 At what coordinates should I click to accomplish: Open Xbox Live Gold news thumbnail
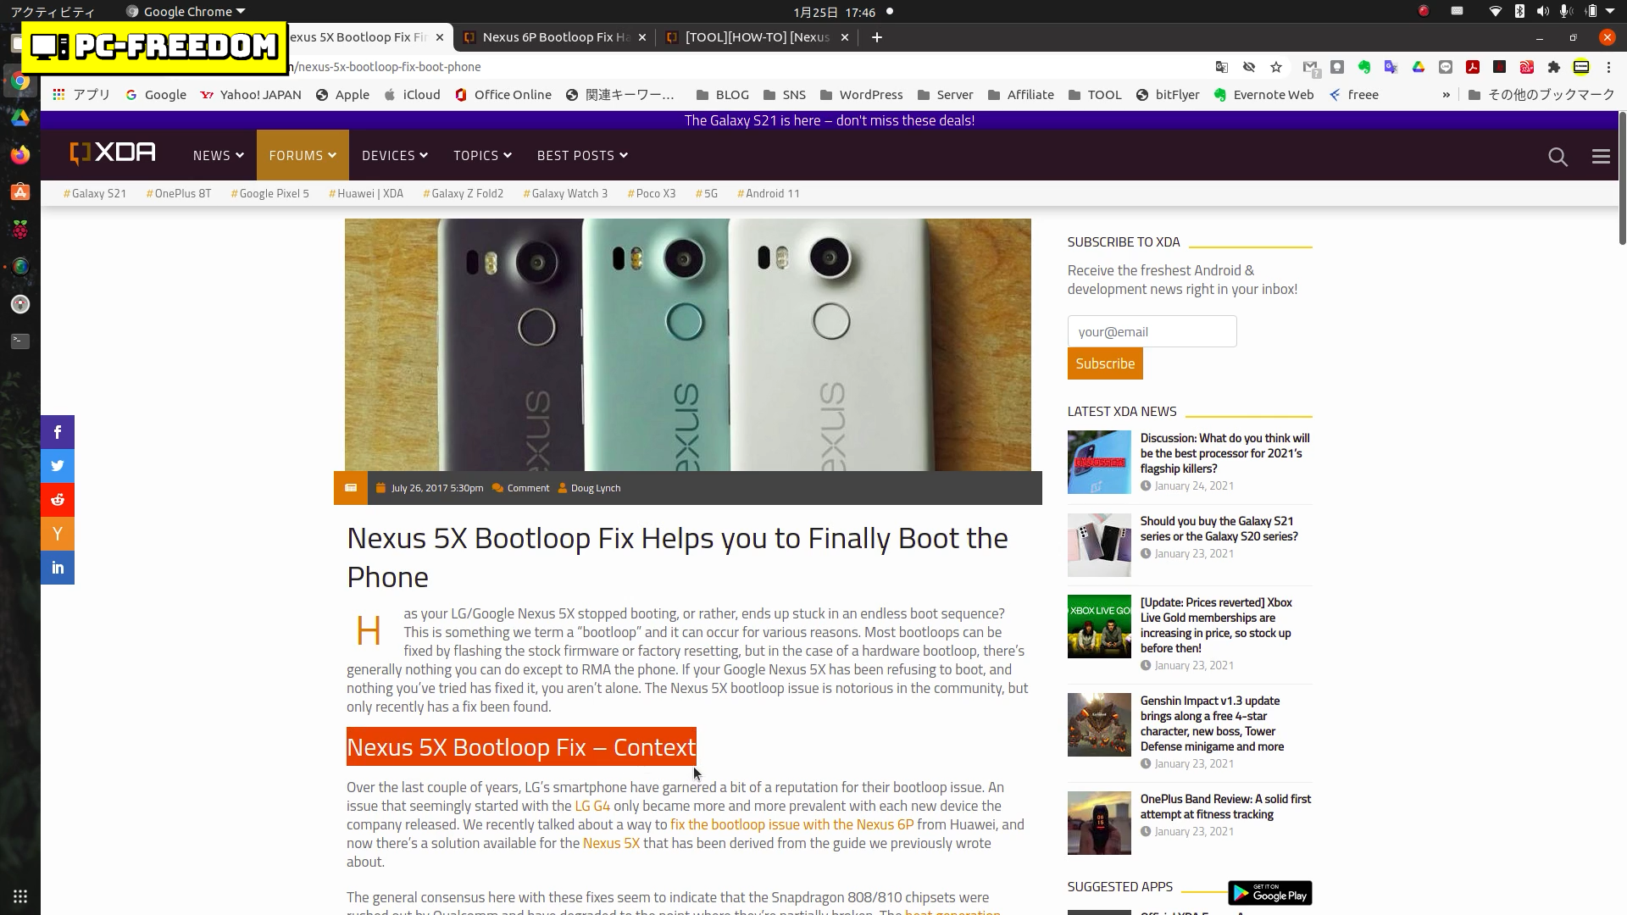pos(1099,627)
